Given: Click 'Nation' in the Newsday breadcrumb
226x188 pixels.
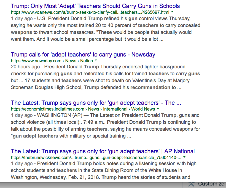Looking at the screenshot, I should [87, 61].
